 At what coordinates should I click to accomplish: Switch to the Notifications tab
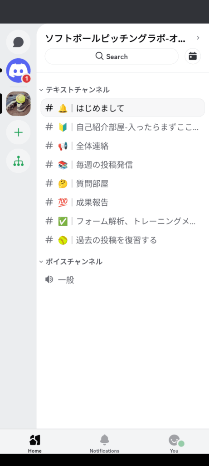pos(104,443)
